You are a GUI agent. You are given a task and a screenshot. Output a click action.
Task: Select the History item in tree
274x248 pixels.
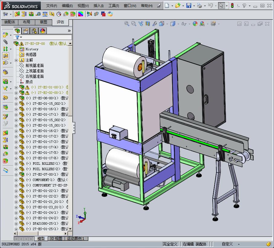point(32,49)
